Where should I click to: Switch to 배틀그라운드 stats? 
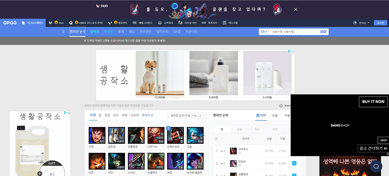pos(143,23)
